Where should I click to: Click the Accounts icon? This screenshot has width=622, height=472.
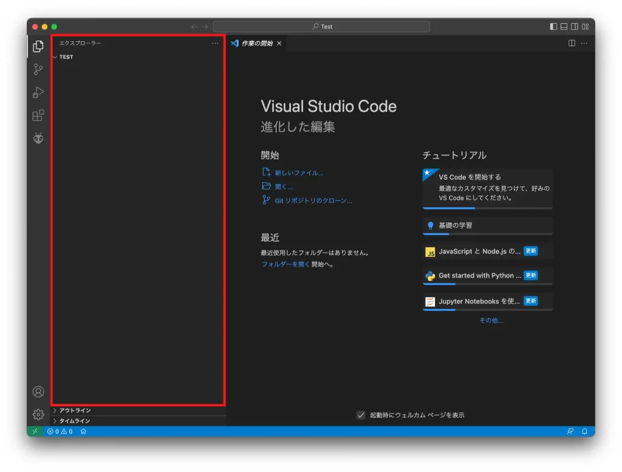click(38, 391)
